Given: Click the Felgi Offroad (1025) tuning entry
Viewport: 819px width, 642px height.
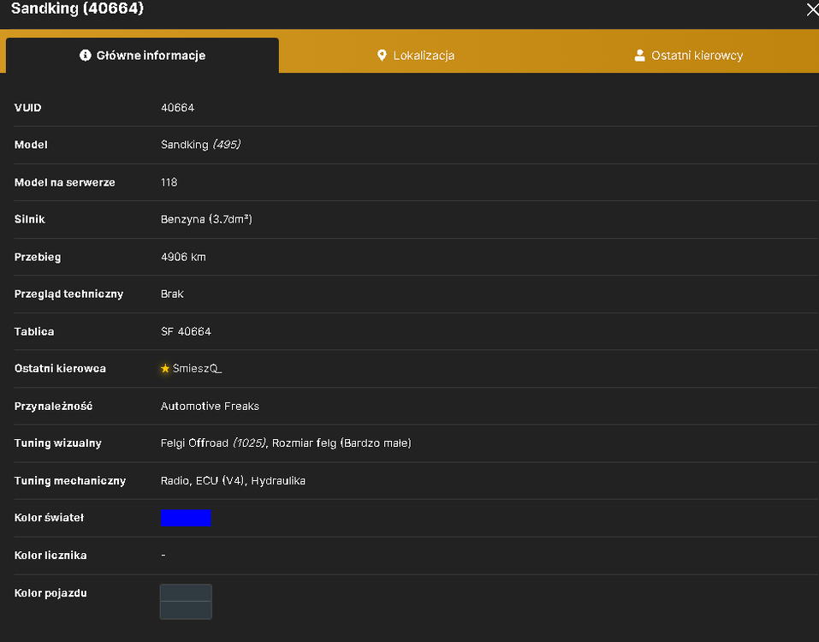Looking at the screenshot, I should click(x=214, y=443).
